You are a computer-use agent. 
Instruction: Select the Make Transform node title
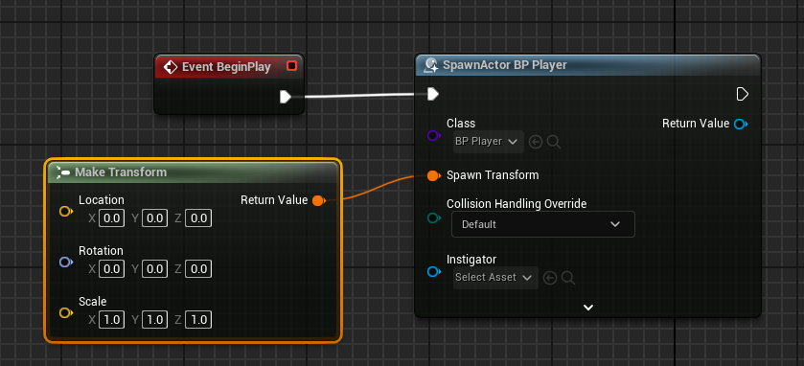tap(121, 172)
